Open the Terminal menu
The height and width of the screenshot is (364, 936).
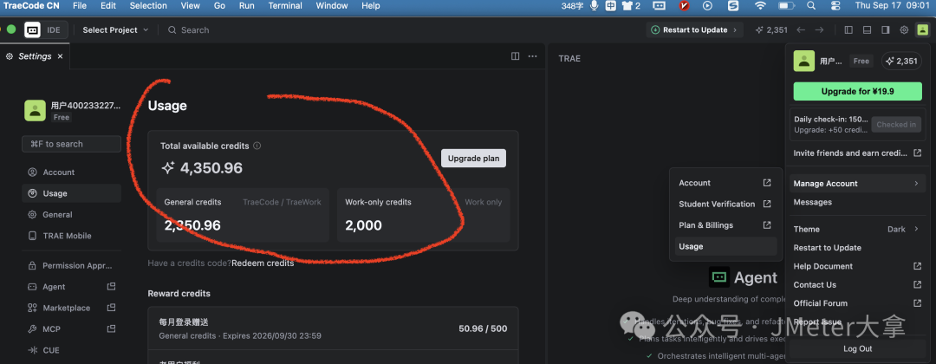pos(285,6)
